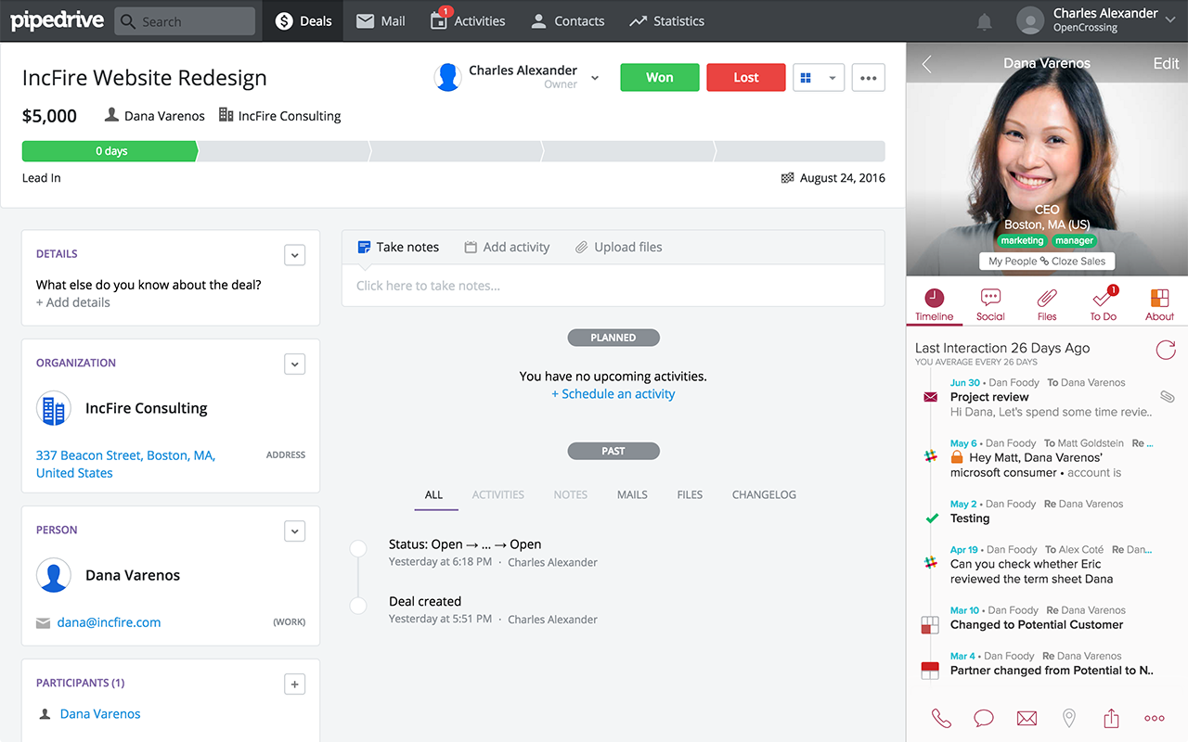Open the map pin location icon
Screen dimensions: 1188x742
click(1068, 717)
